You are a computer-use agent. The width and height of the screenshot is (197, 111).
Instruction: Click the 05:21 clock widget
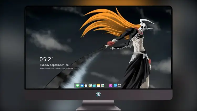pos(47,59)
